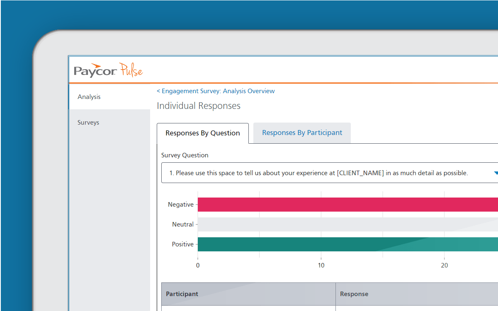Click the dropdown arrow of the Survey Question selector
Screen dimensions: 498x311
(496, 173)
